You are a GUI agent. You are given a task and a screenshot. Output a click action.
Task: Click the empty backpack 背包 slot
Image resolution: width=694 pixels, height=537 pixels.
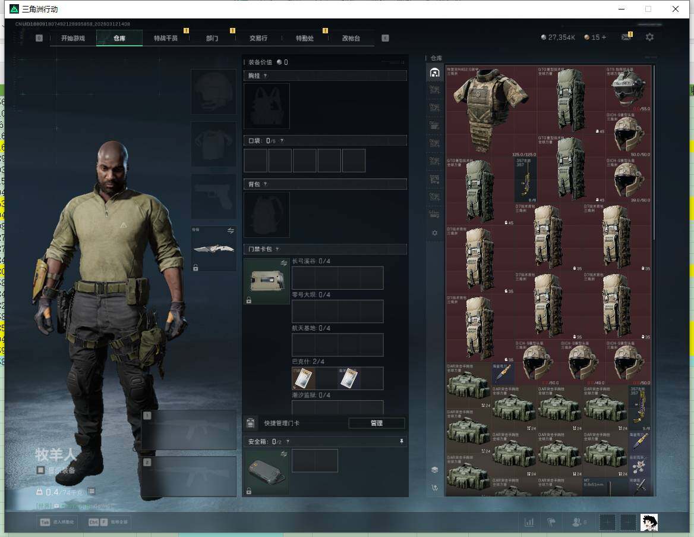tap(267, 215)
